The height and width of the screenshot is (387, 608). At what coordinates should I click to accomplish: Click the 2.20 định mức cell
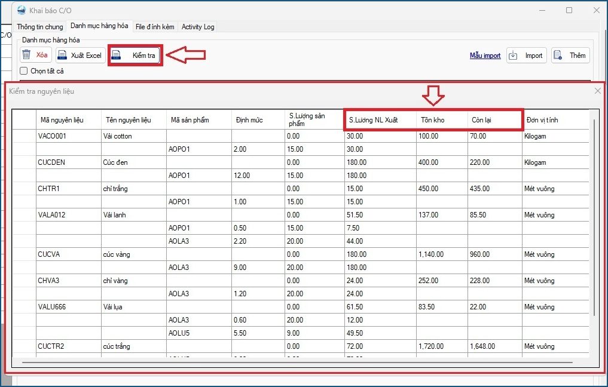pos(258,241)
